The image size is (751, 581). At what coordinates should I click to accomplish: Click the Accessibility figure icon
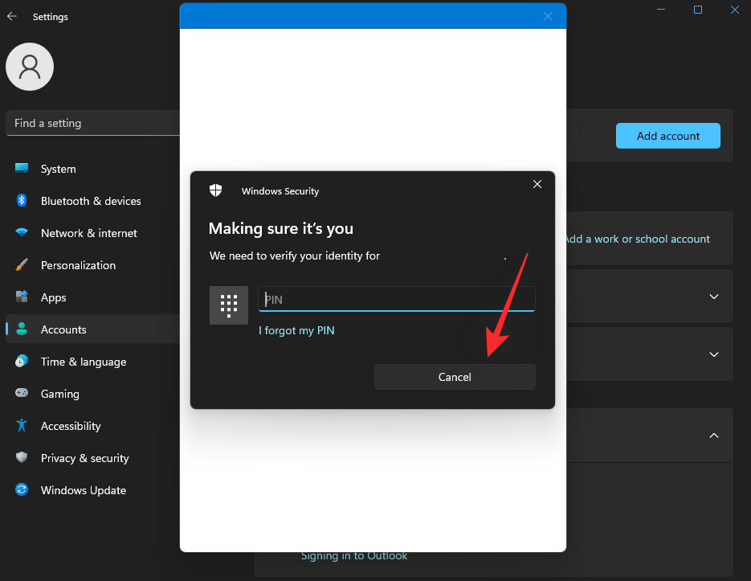(x=22, y=426)
